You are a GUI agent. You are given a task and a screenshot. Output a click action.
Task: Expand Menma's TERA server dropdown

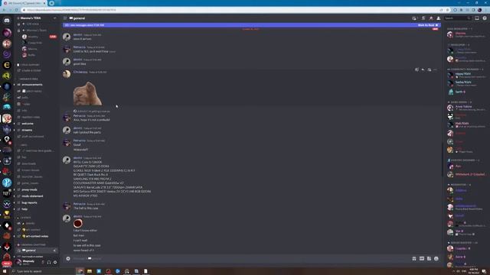[54, 18]
